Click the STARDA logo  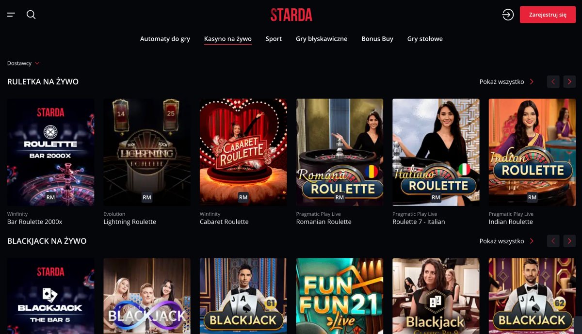291,15
